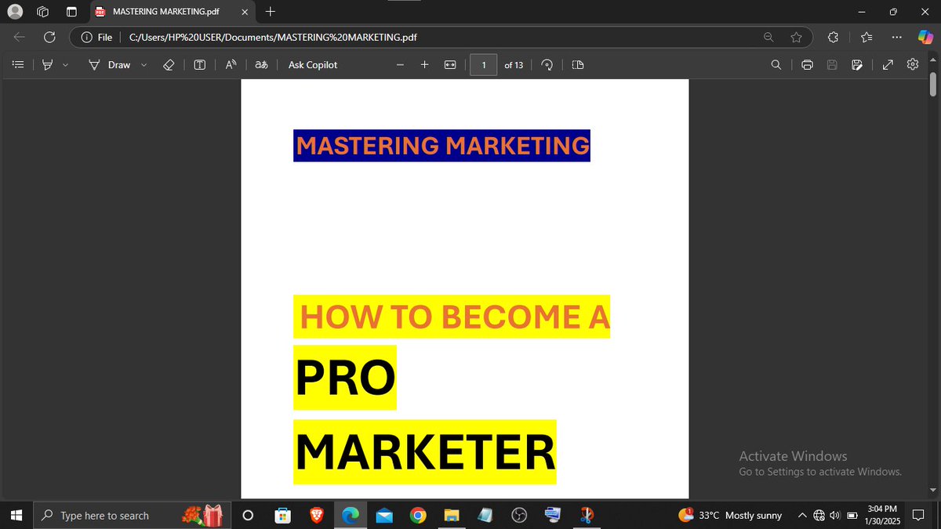Viewport: 941px width, 529px height.
Task: Select the Erase tool
Action: coord(168,65)
